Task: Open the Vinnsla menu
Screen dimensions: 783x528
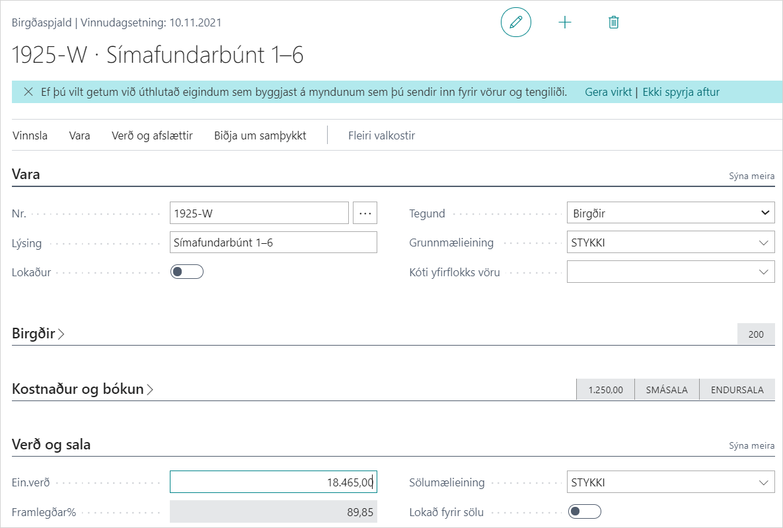Action: [30, 136]
